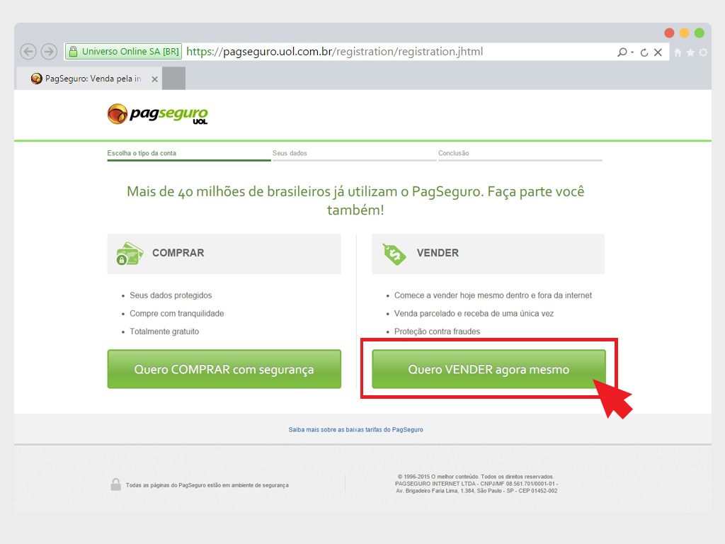Select the PagSeguro browser tab
The image size is (725, 544).
point(89,79)
